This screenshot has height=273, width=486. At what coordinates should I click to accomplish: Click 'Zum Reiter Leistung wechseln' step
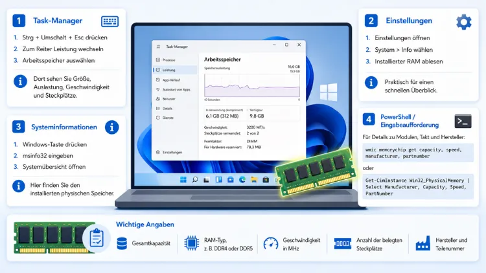(63, 49)
